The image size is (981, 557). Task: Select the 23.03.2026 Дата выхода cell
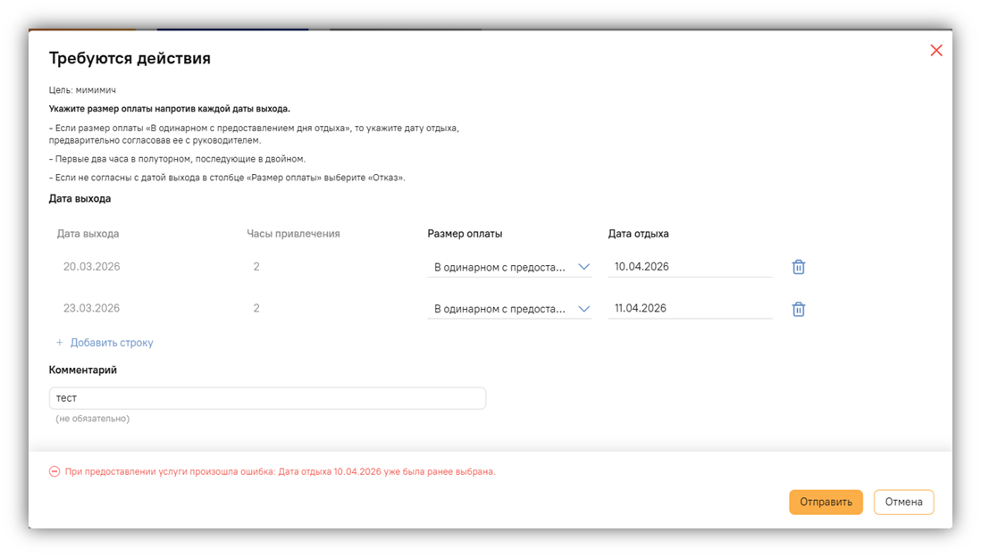coord(92,309)
